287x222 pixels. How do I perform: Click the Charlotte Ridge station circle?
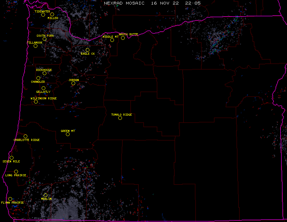click(25, 136)
